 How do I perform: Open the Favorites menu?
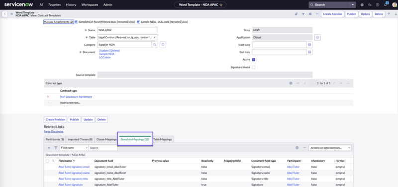[x=55, y=5]
